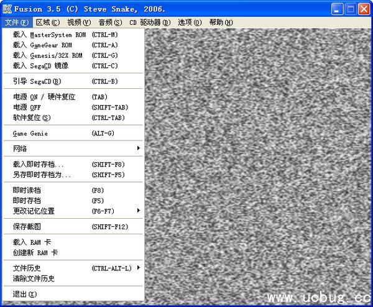Image resolution: width=373 pixels, height=307 pixels.
Task: Select 清除文件历史 entry
Action: tap(73, 278)
